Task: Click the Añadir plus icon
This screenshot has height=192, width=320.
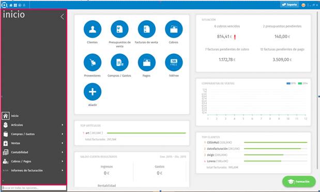Action: [93, 92]
